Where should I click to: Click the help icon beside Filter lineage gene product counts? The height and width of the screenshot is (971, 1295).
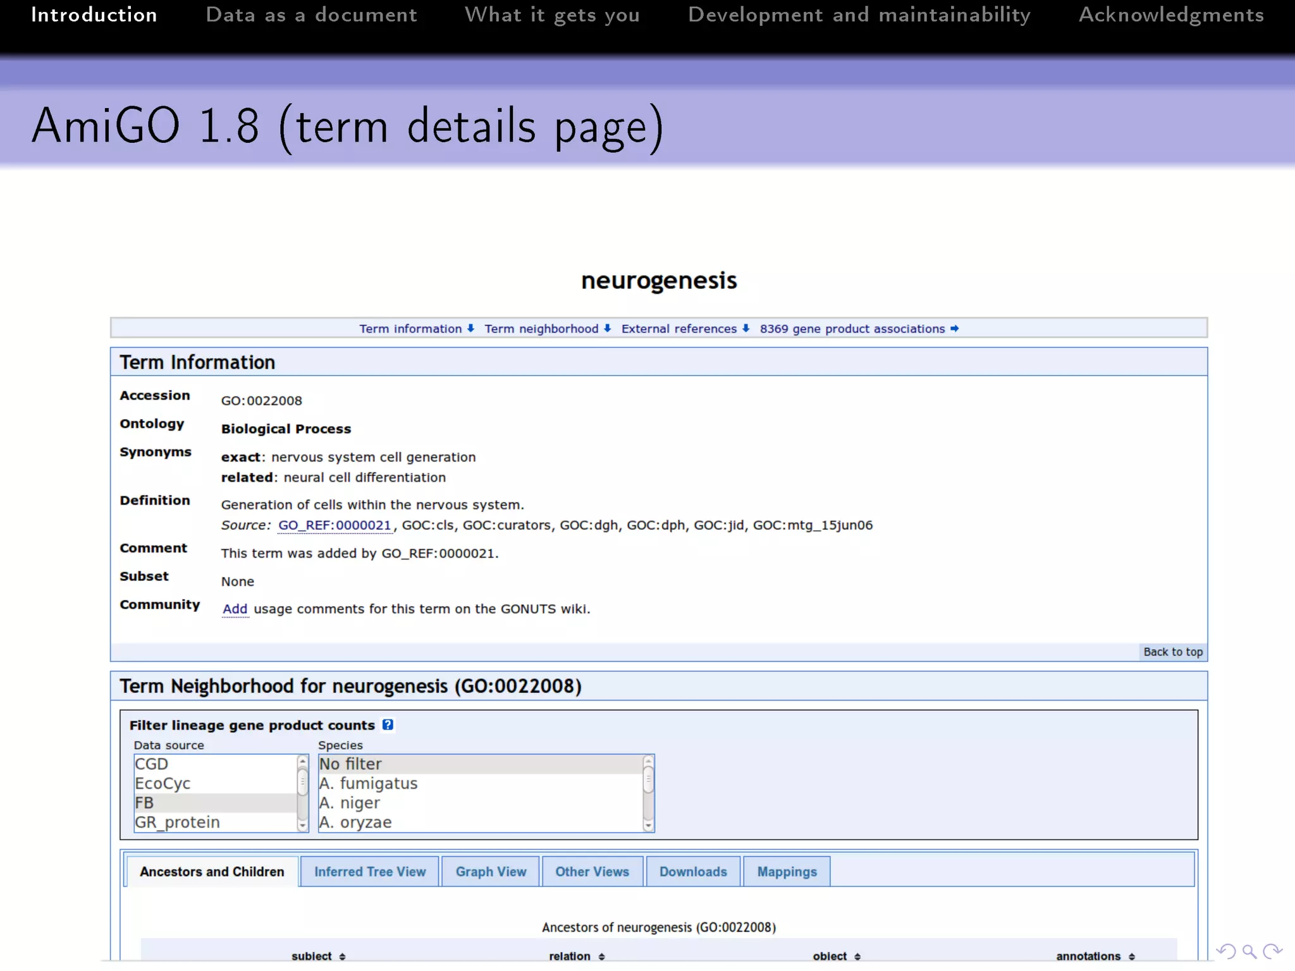[388, 725]
